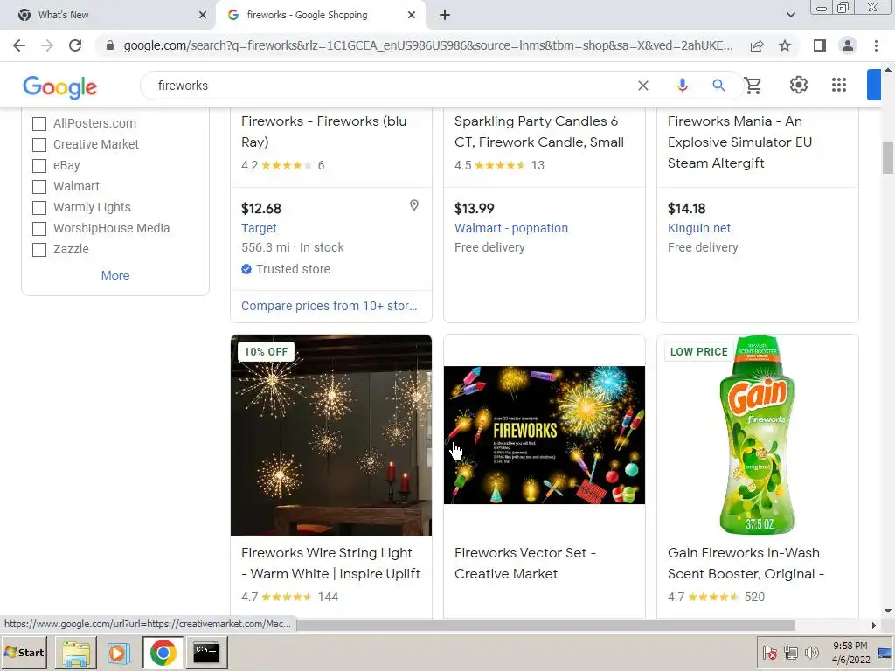Launch Windows Media Player from taskbar

tap(119, 652)
